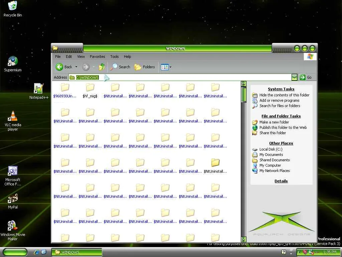Open the File menu
Viewport: 342px width, 257px height.
(58, 57)
